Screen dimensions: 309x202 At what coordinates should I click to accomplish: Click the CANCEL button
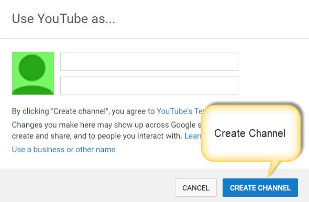pos(196,188)
